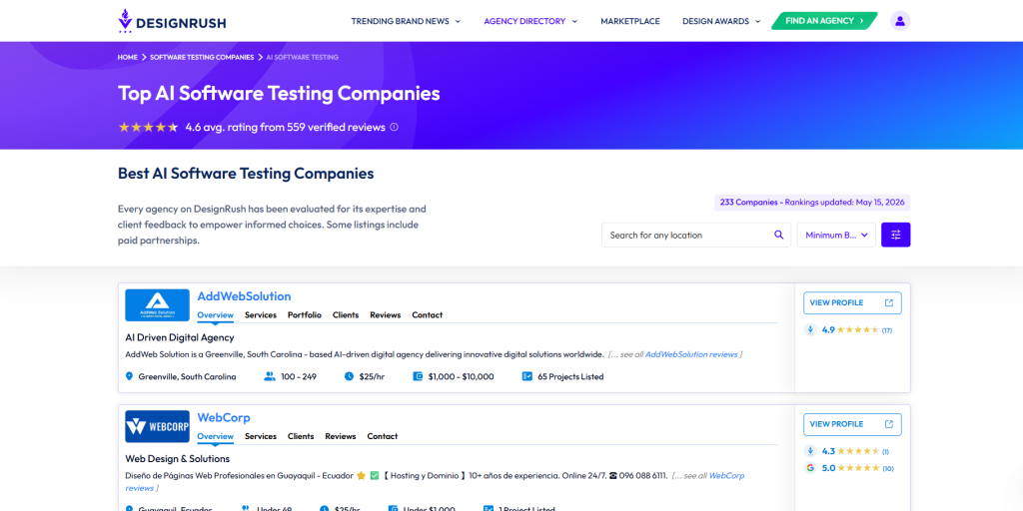Expand the Design Awards menu
The height and width of the screenshot is (511, 1023).
tap(721, 21)
